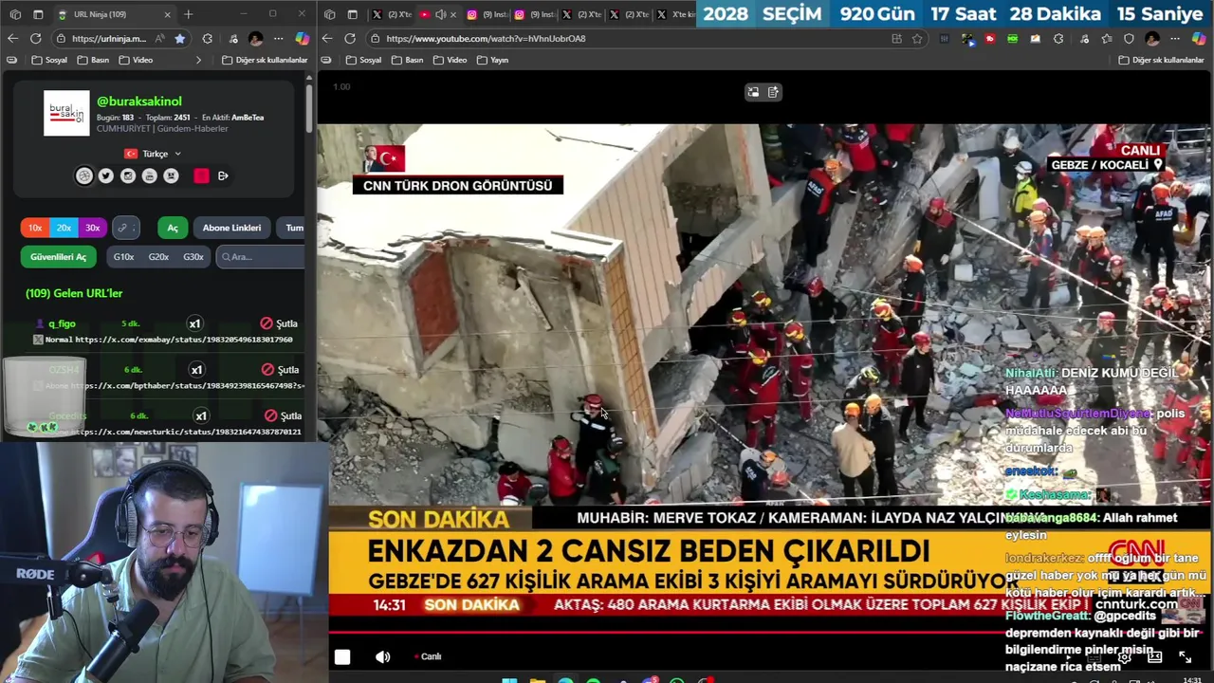1214x683 pixels.
Task: Click the logout arrow icon in profile card
Action: coord(223,175)
